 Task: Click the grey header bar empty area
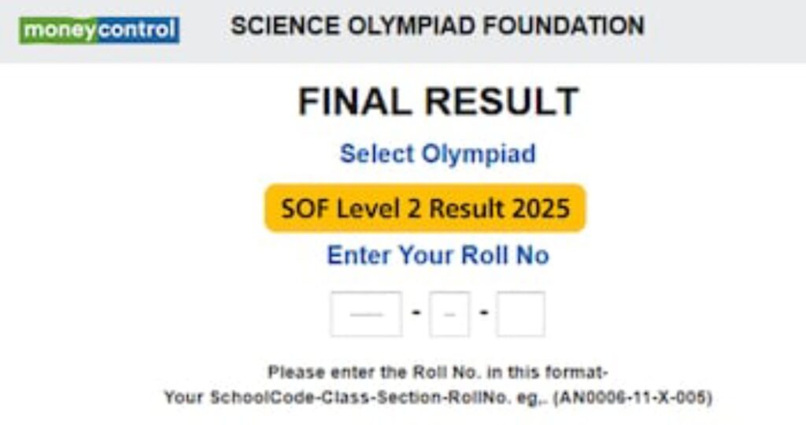pos(724,31)
